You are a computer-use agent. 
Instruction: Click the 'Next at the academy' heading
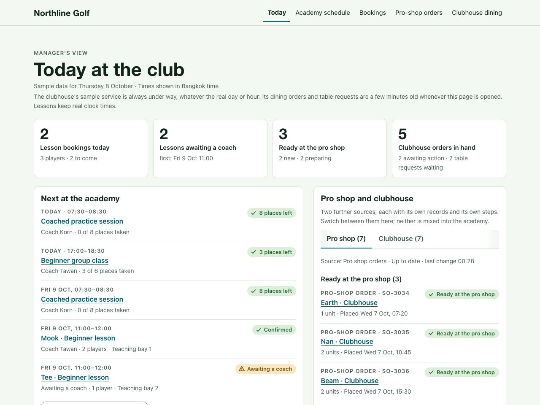80,199
